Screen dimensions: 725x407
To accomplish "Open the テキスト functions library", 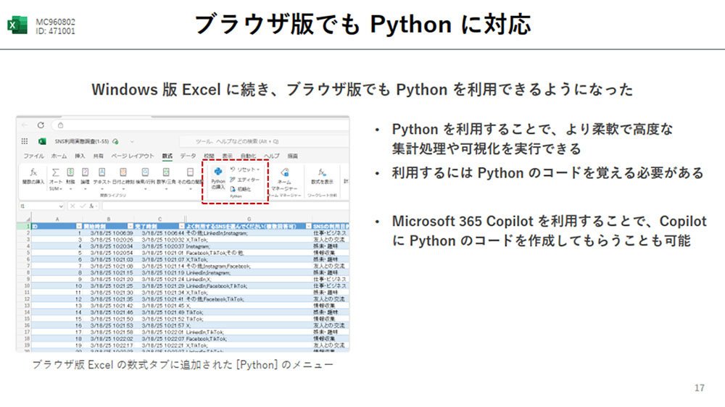I will (x=101, y=178).
